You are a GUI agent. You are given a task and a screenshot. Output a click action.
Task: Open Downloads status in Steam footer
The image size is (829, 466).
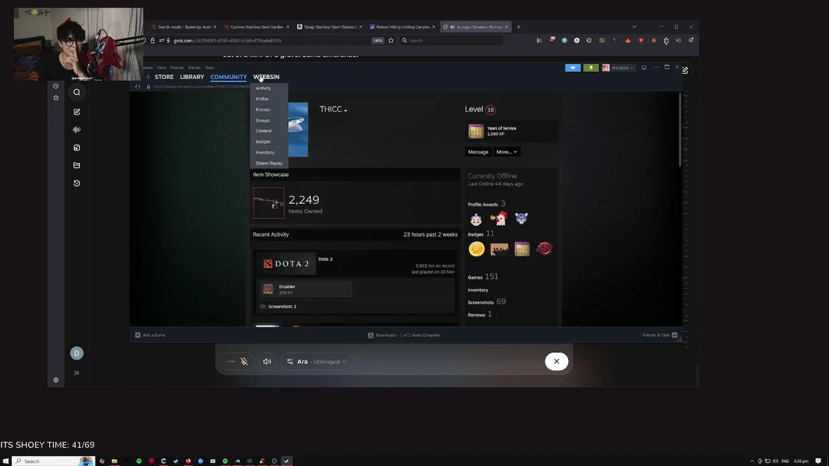404,335
